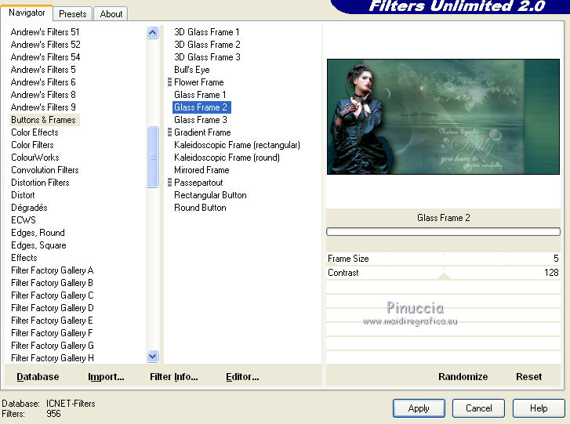Image resolution: width=570 pixels, height=424 pixels.
Task: Choose Round Button filter
Action: (200, 208)
